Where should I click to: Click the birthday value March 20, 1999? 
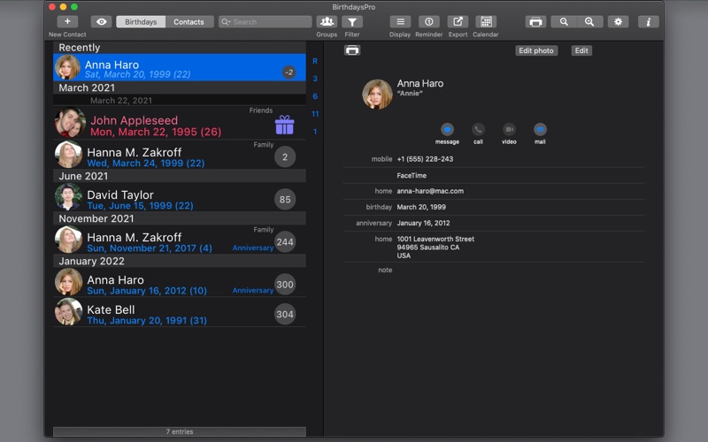point(421,207)
